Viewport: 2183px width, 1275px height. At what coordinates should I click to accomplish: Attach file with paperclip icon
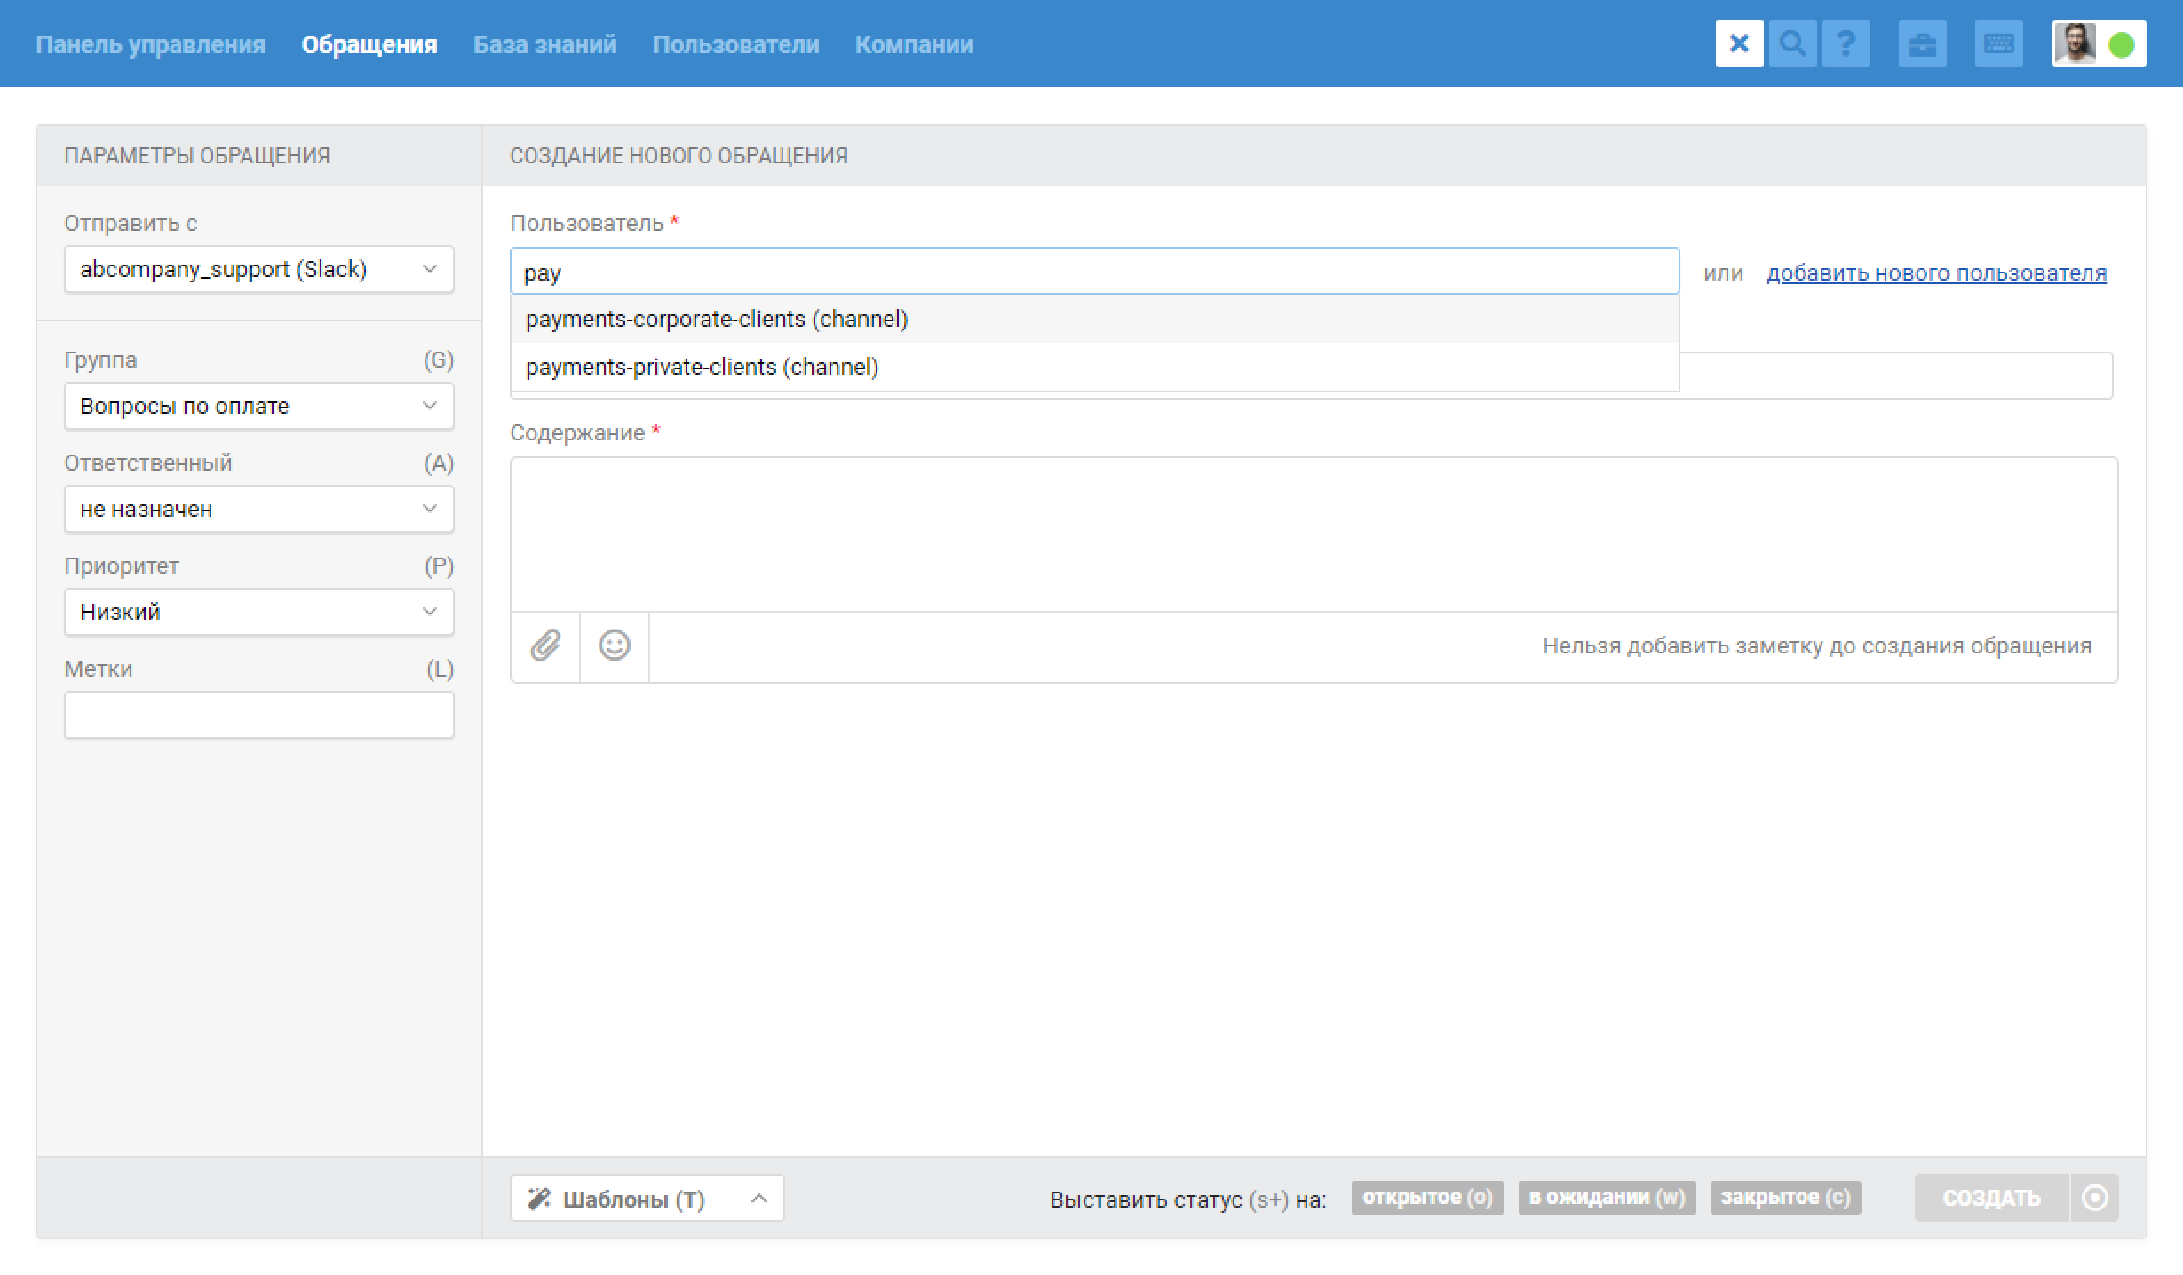545,645
